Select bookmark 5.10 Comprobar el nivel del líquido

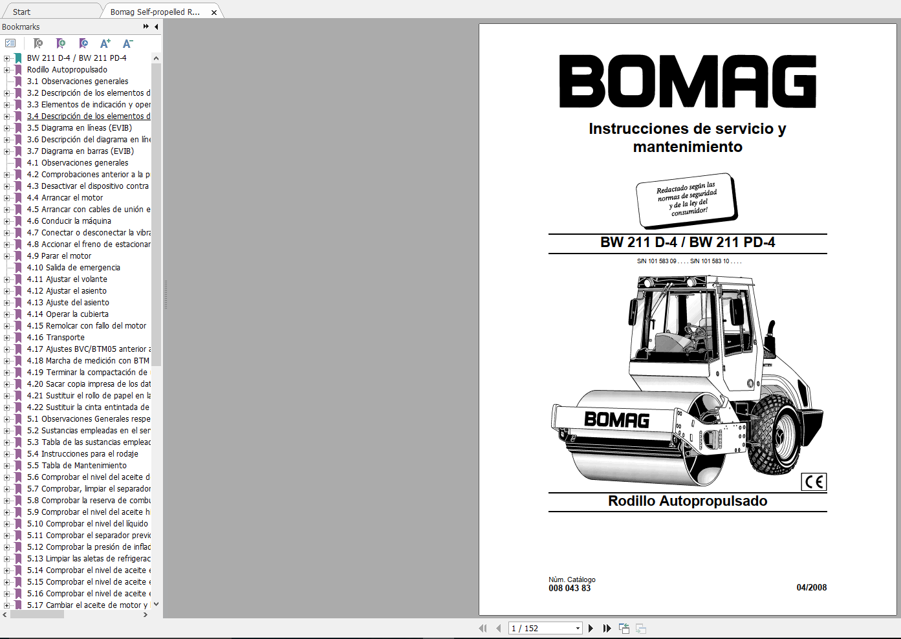(x=87, y=523)
